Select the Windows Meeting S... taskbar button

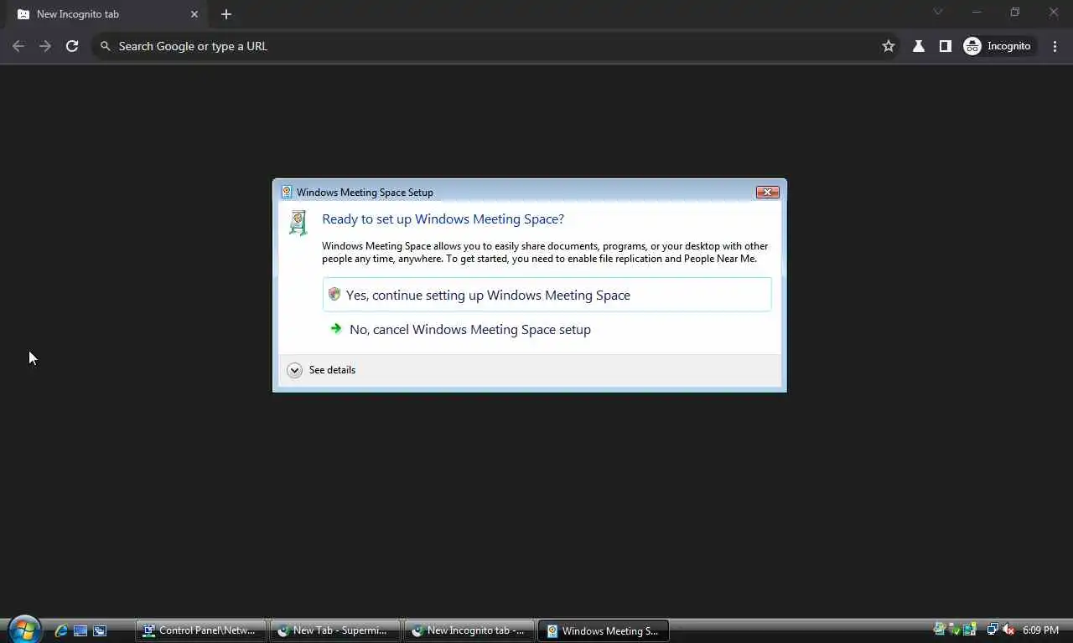point(604,630)
